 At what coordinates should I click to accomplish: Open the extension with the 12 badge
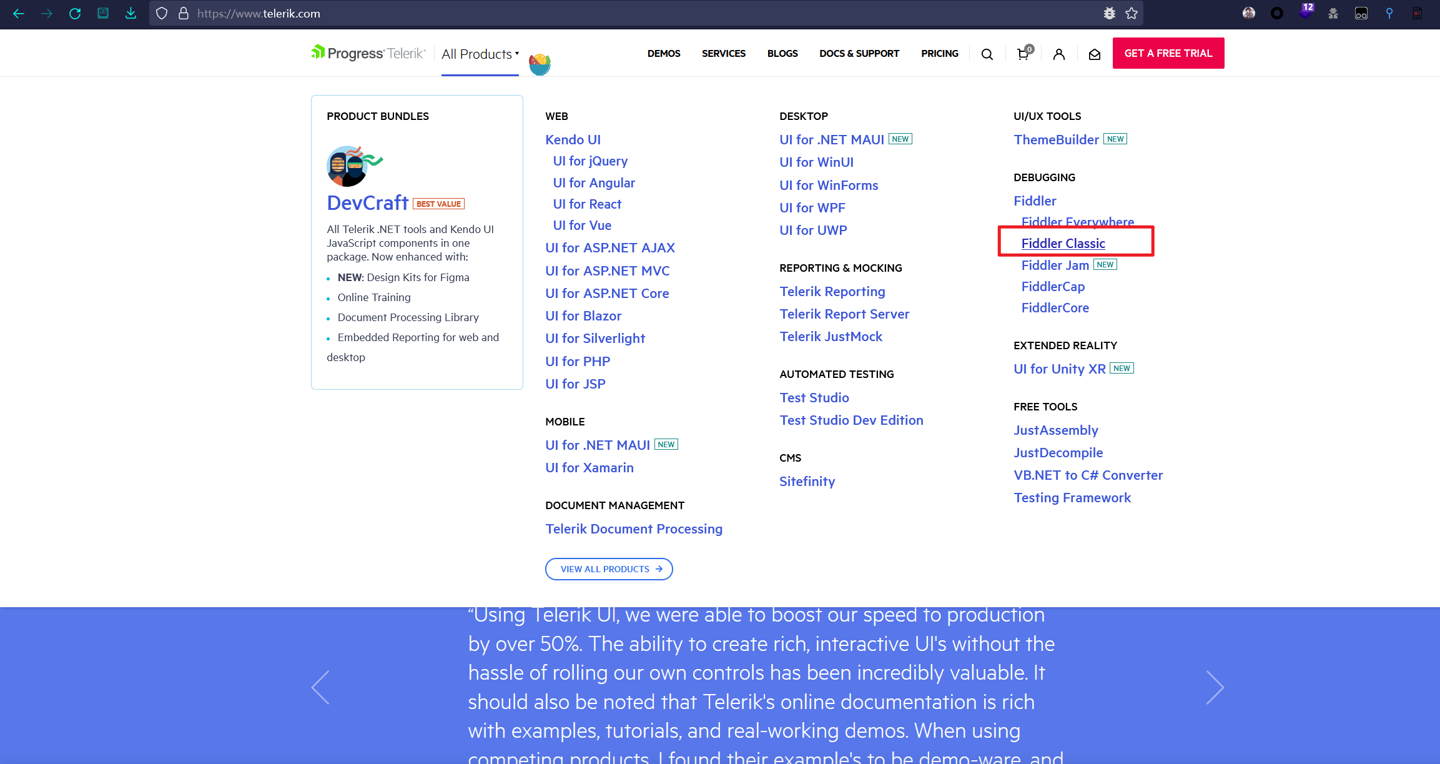[1305, 12]
